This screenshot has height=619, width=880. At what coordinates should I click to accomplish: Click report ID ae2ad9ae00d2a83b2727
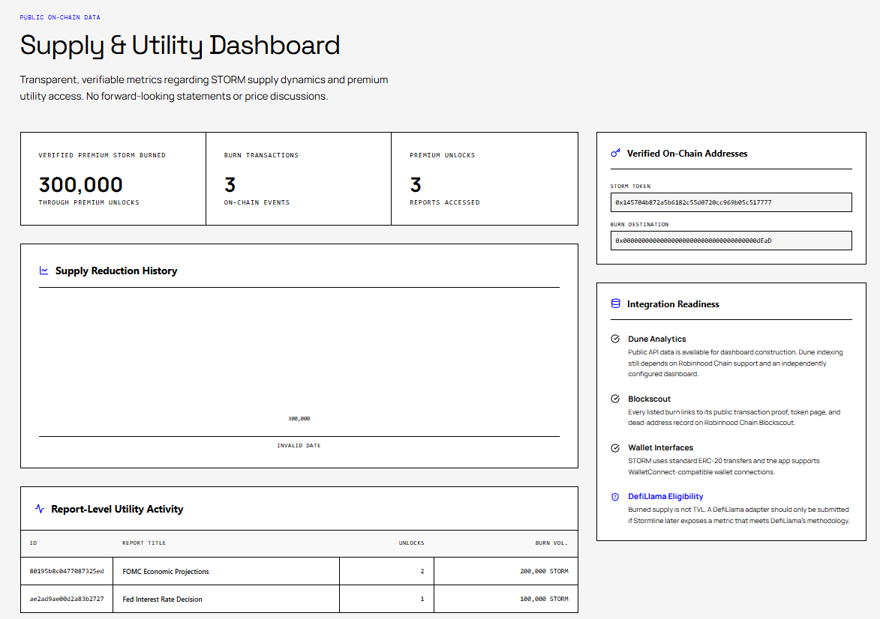[x=67, y=600]
